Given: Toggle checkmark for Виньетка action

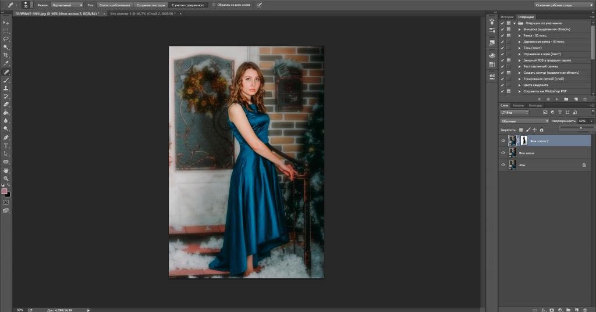Looking at the screenshot, I should [502, 29].
